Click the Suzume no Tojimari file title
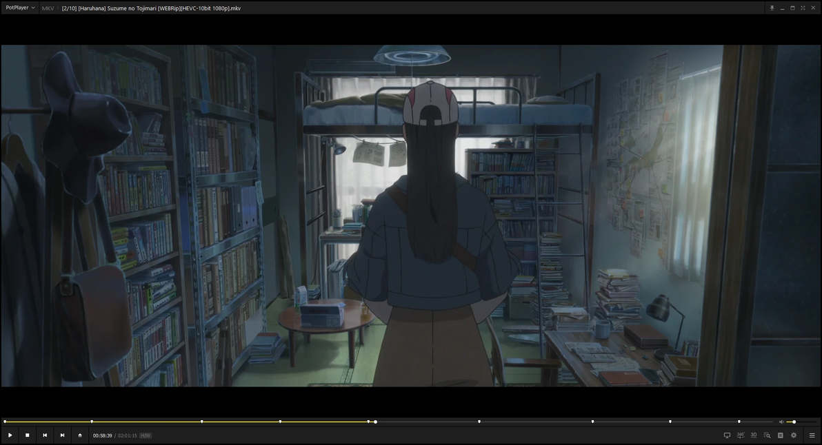Viewport: 822px width, 445px height. click(151, 8)
